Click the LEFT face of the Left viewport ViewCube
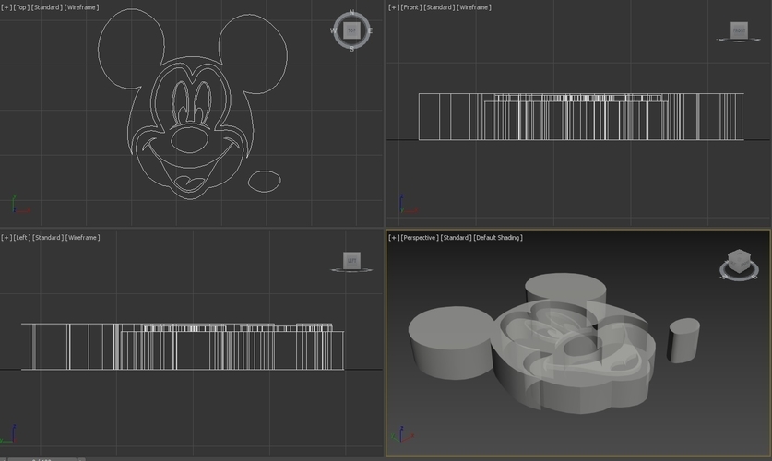 [x=351, y=260]
